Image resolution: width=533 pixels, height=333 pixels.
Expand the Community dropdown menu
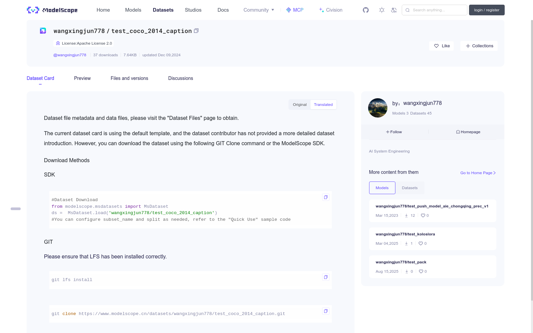pyautogui.click(x=259, y=10)
